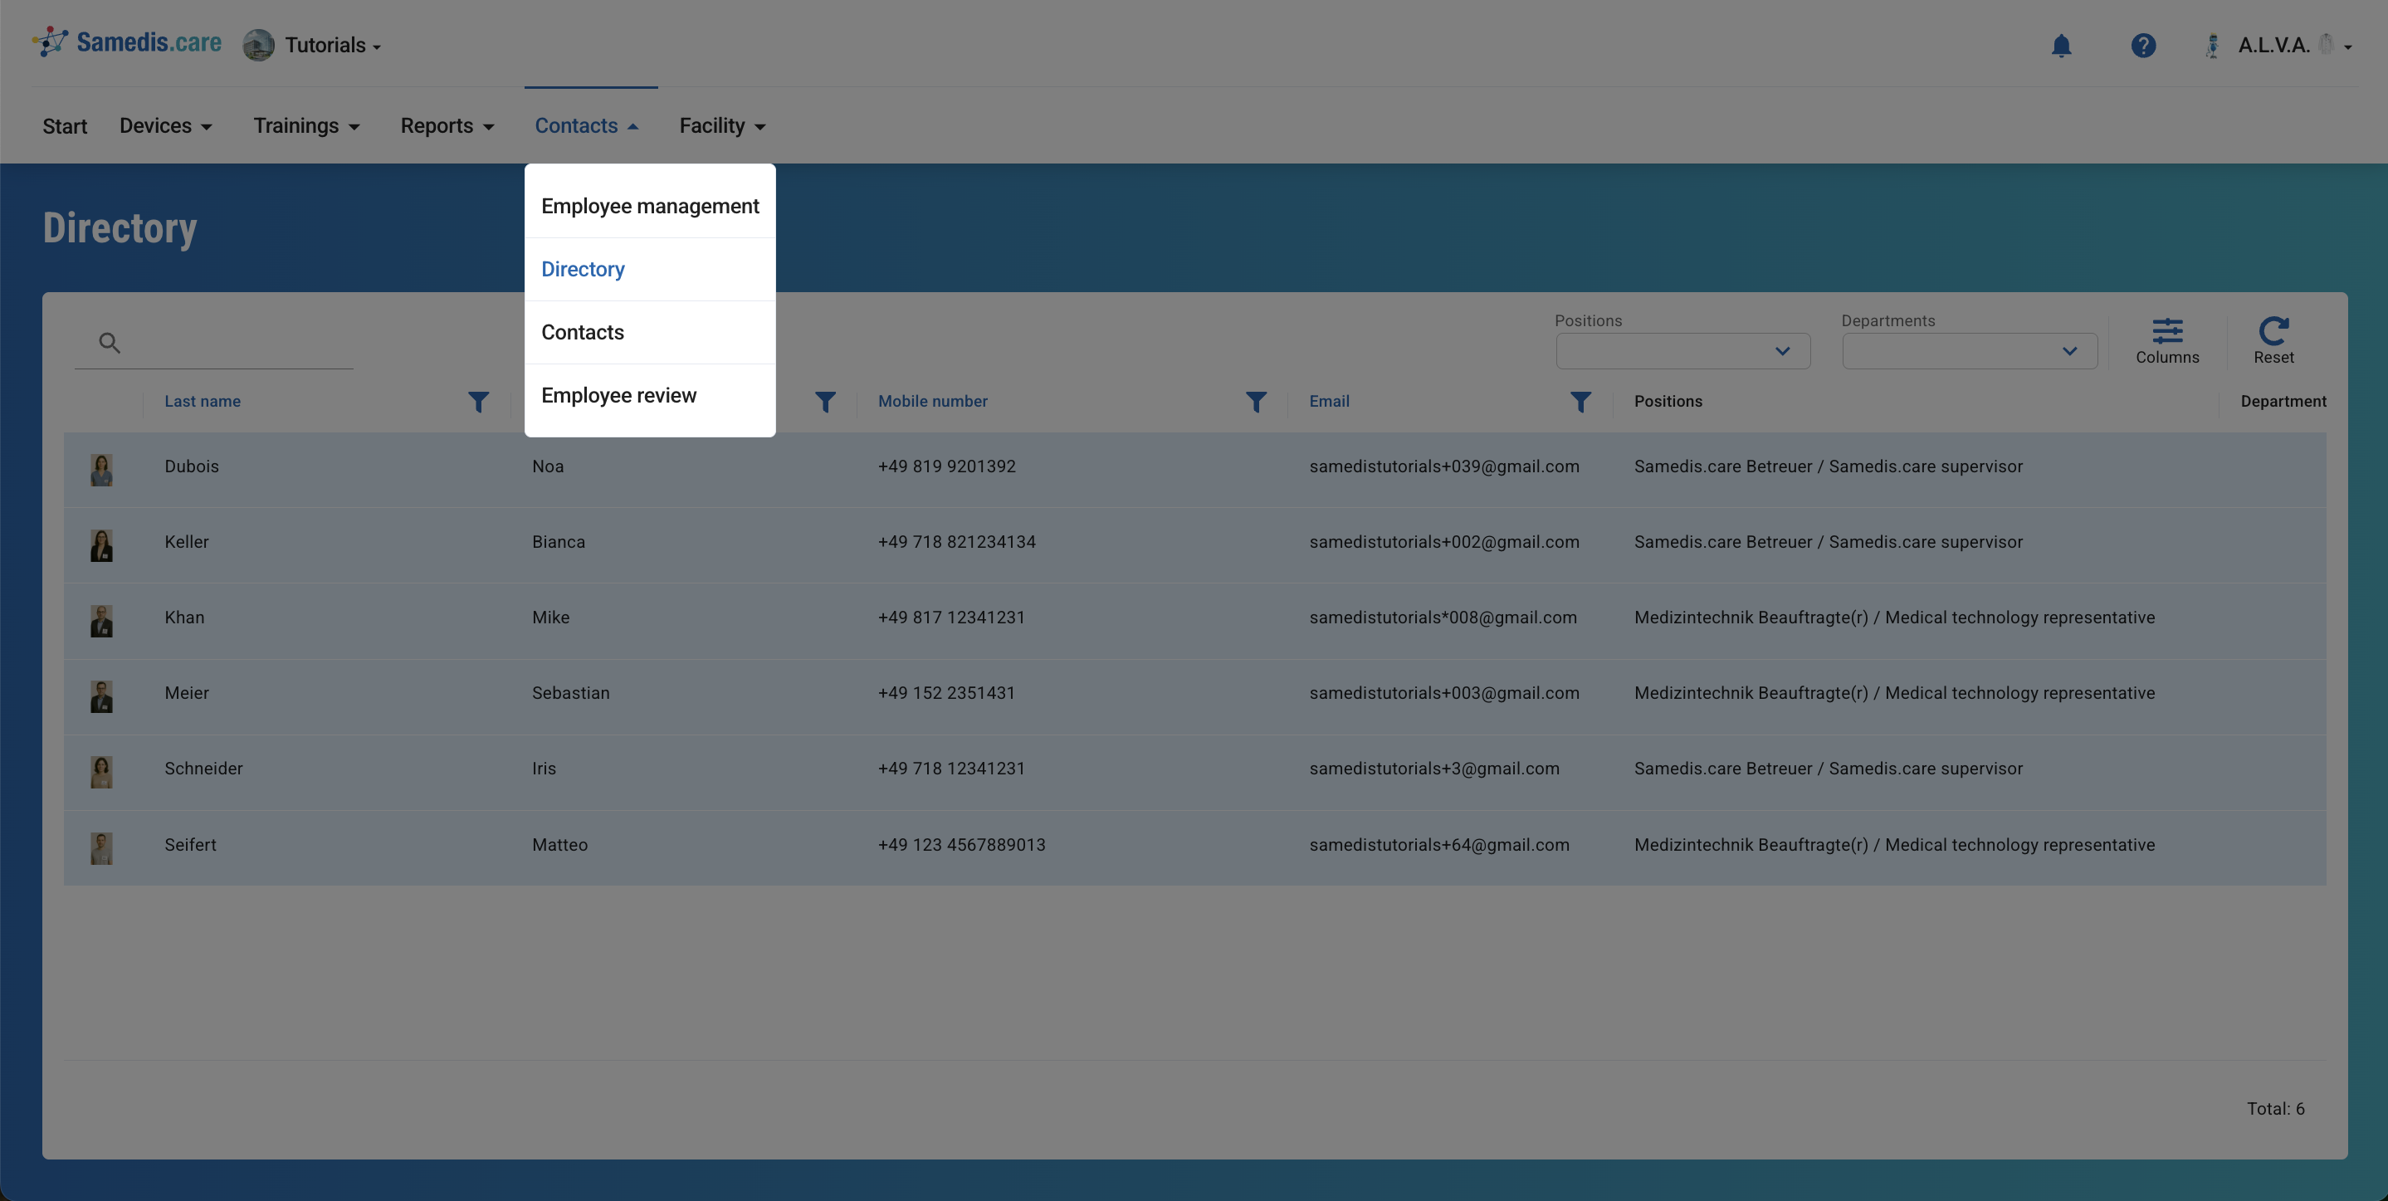Click the search magnifier icon
The height and width of the screenshot is (1201, 2388).
pos(110,343)
